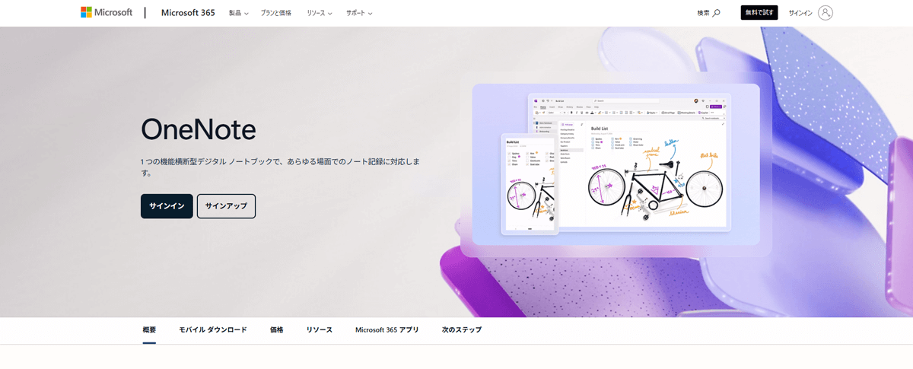Viewport: 913px width, 369px height.
Task: Expand the 製品 dropdown menu
Action: 239,13
